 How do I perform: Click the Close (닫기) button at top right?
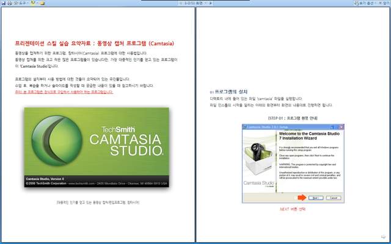point(385,3)
